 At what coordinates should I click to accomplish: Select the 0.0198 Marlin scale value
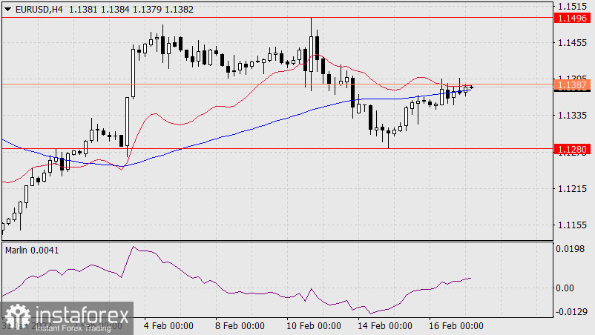tap(572, 250)
